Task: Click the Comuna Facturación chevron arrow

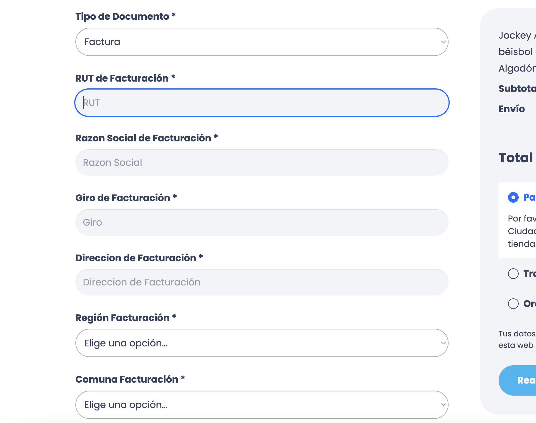Action: [x=443, y=405]
